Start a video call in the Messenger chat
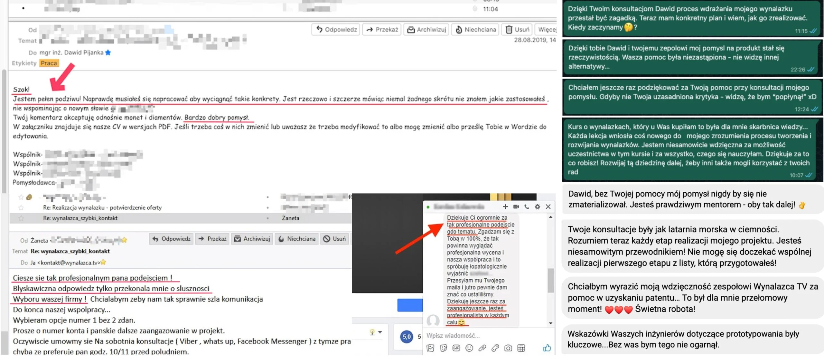This screenshot has width=824, height=356. (x=516, y=207)
